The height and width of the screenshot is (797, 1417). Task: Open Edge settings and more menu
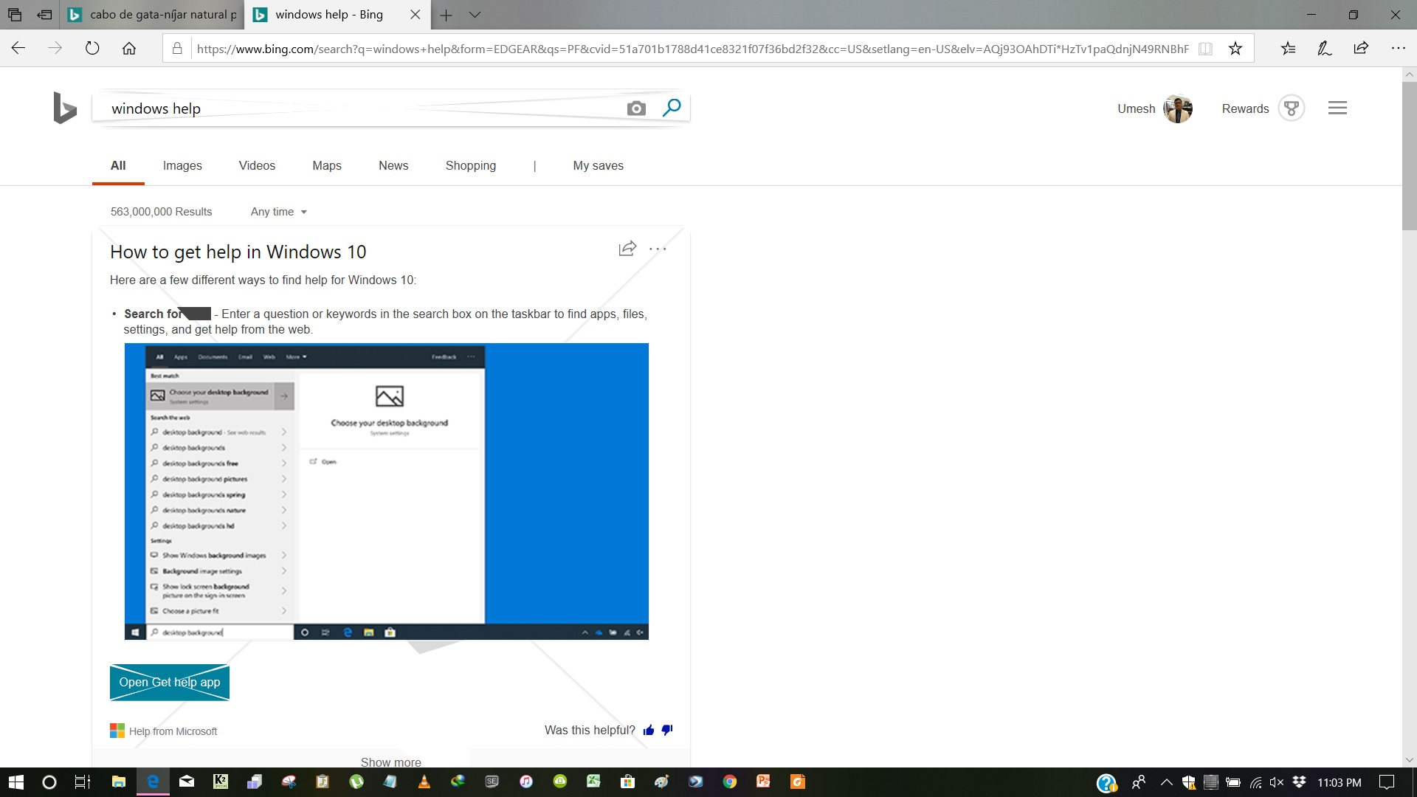pyautogui.click(x=1398, y=49)
